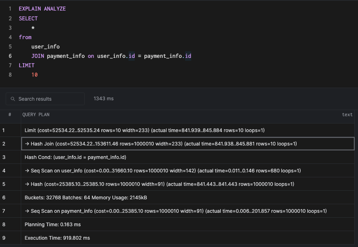358x247 pixels.
Task: Select Seq Scan on payment_info row
Action: coord(176,211)
